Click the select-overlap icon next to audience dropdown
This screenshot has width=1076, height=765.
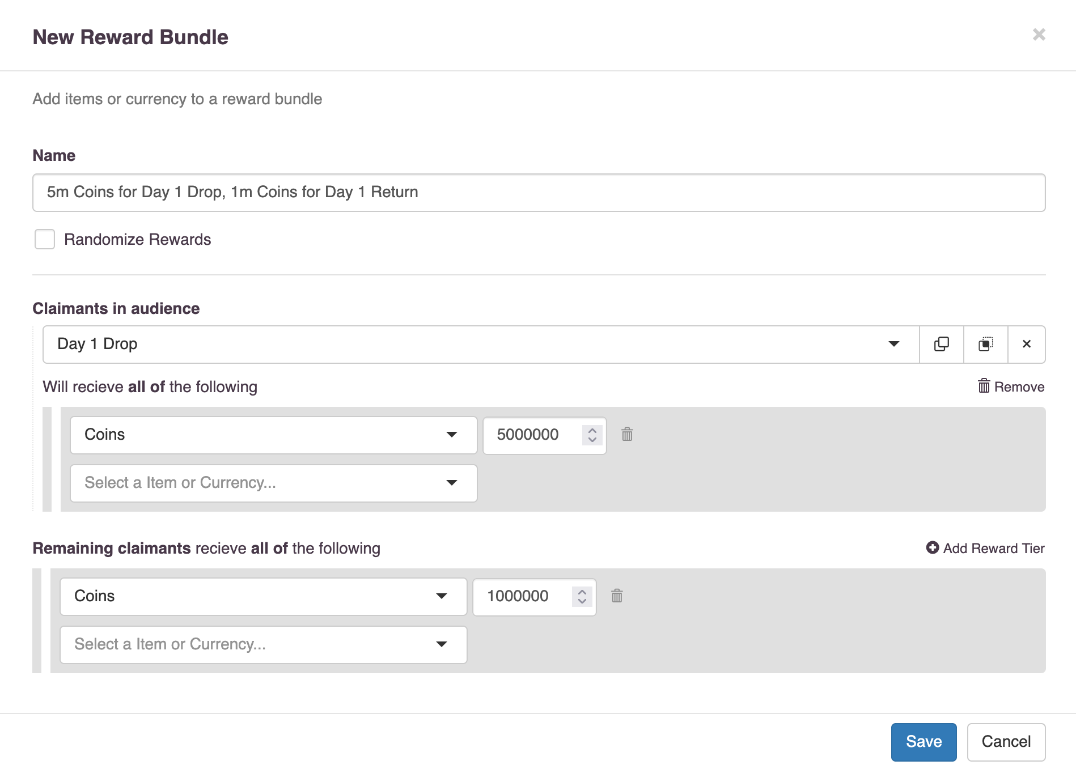986,344
